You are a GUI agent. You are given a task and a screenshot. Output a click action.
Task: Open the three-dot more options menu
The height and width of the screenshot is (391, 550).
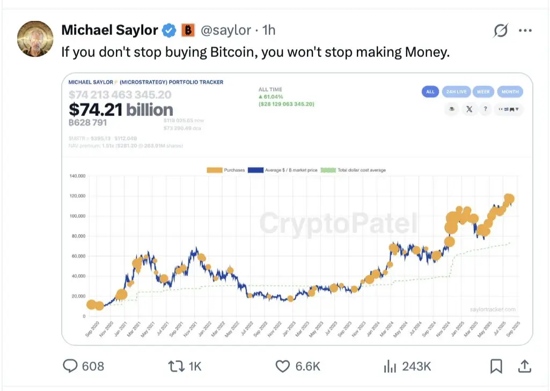pyautogui.click(x=525, y=31)
